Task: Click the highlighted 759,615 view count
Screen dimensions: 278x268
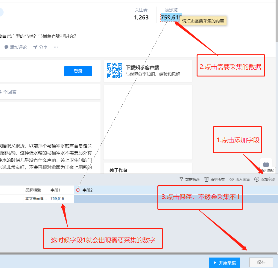Action: tap(170, 18)
